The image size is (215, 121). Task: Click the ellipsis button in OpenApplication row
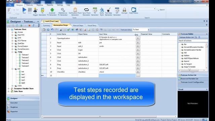(x=138, y=38)
